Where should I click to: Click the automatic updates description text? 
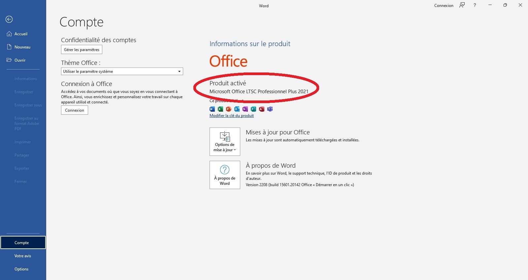click(x=303, y=140)
